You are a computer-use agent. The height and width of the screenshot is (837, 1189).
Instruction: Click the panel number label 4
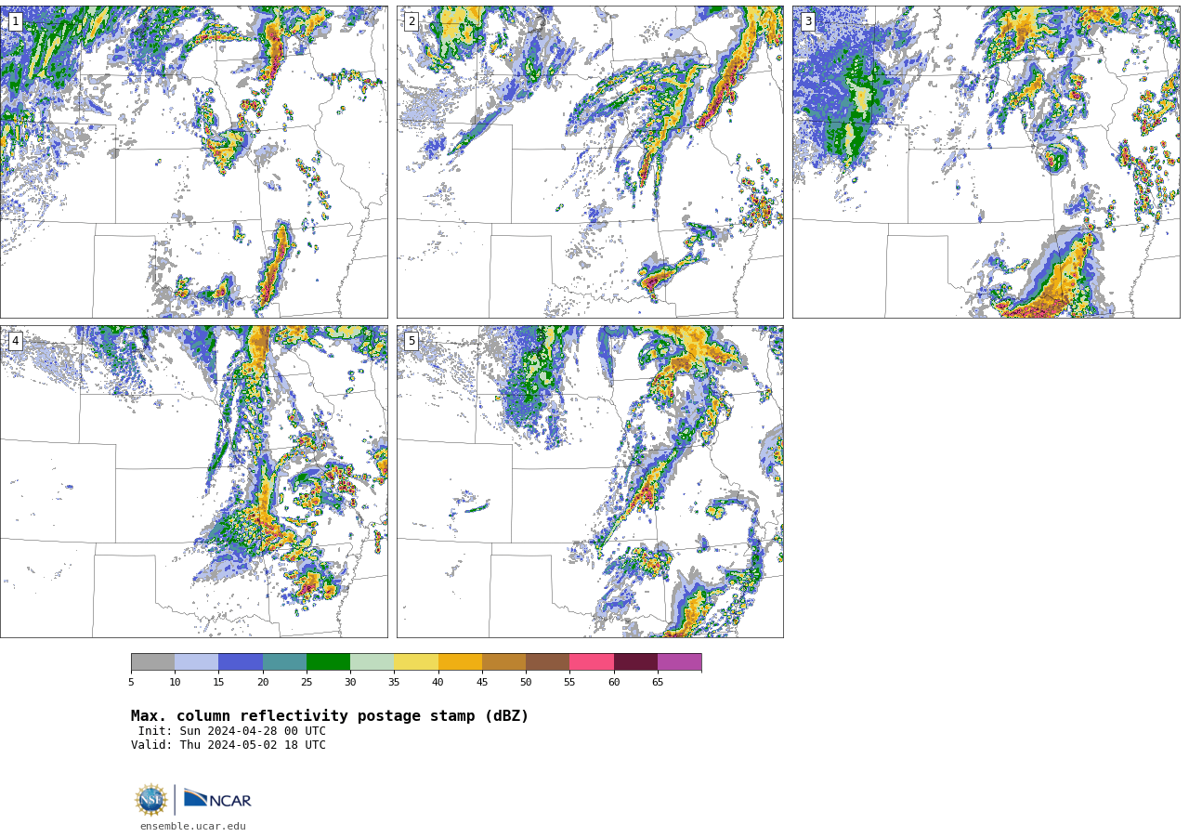[x=16, y=341]
